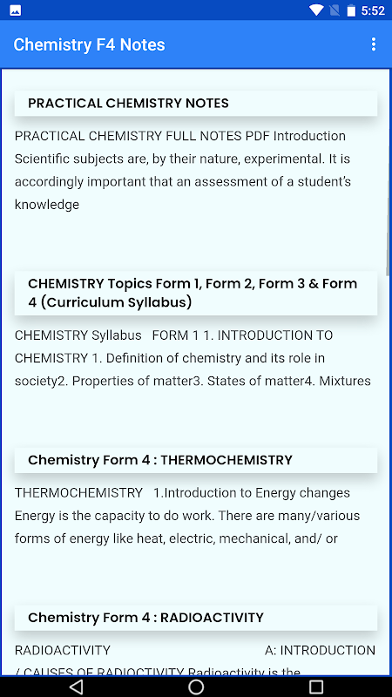Tap the no-SIM signal icon
The height and width of the screenshot is (697, 392).
[x=335, y=10]
